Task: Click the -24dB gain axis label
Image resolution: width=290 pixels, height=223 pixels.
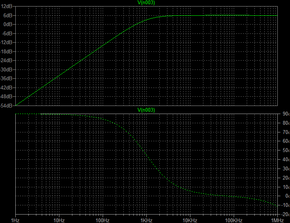Action: pyautogui.click(x=7, y=60)
